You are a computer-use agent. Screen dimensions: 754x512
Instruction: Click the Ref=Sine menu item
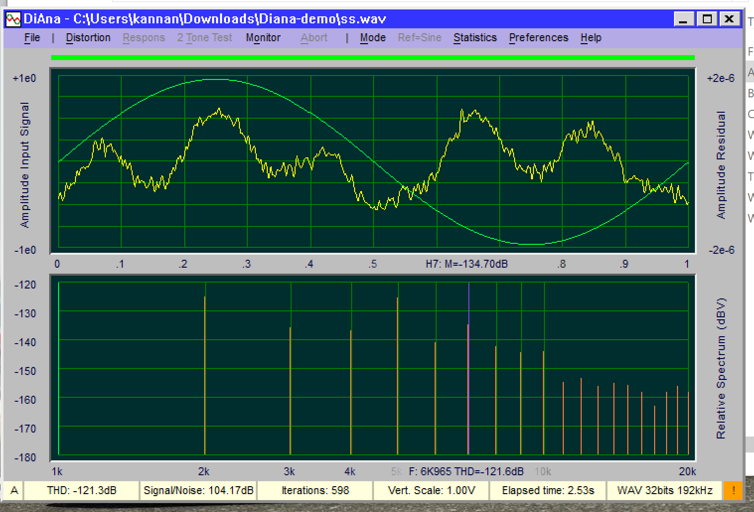pos(419,38)
